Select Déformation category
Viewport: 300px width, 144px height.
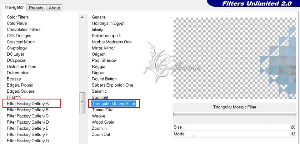coord(18,73)
